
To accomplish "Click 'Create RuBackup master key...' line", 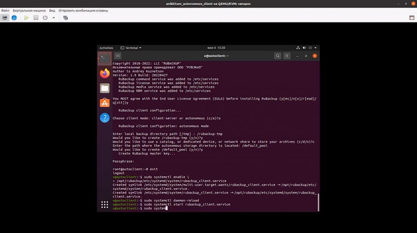I will (x=147, y=154).
